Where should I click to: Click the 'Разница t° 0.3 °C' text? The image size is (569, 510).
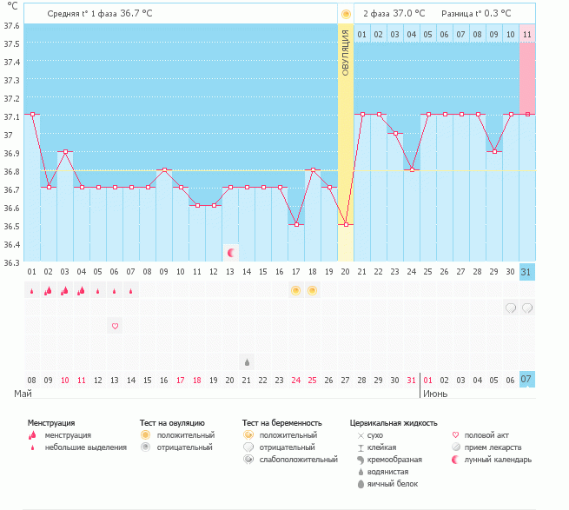[x=476, y=14]
